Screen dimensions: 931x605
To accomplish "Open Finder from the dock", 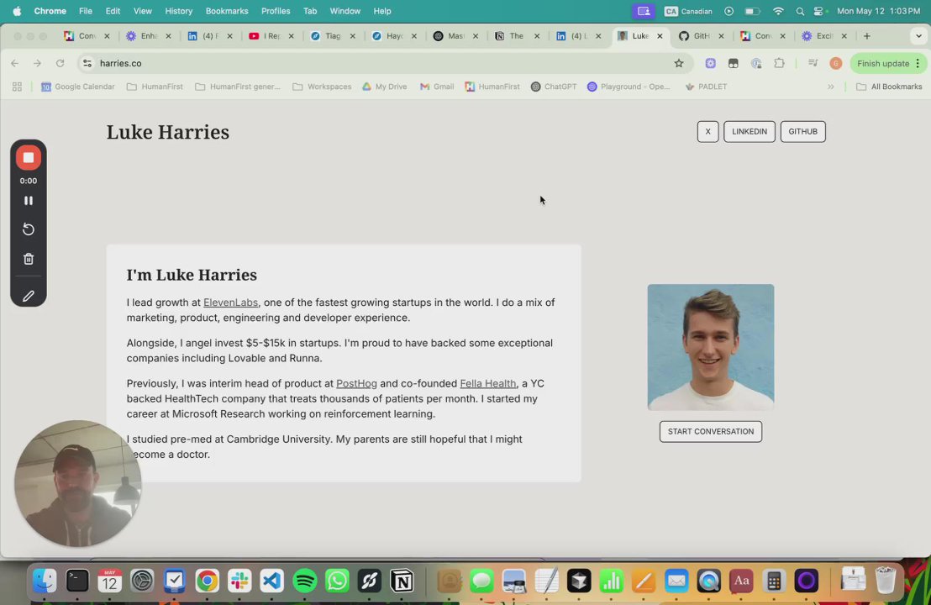I will (45, 581).
